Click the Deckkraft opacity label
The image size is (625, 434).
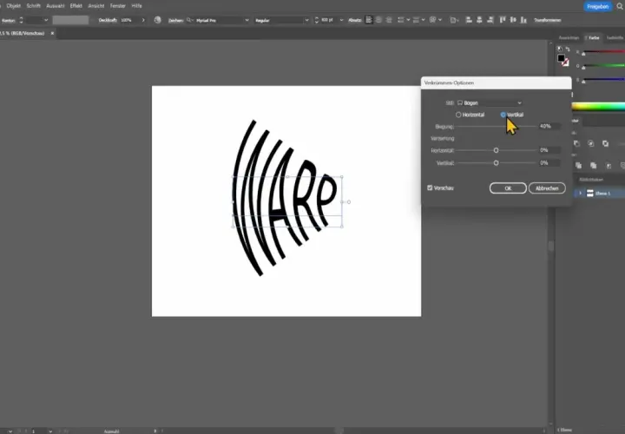point(108,20)
